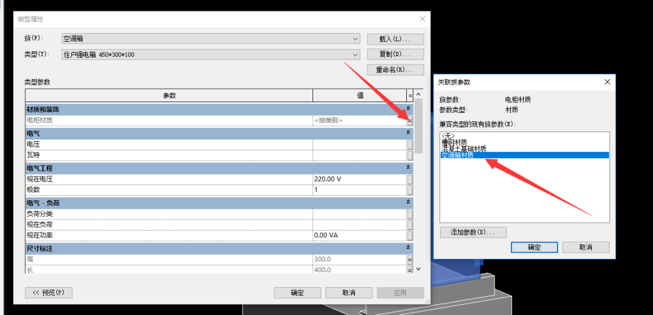
Task: Click associate parameter button for 视在电压 row
Action: pyautogui.click(x=410, y=179)
